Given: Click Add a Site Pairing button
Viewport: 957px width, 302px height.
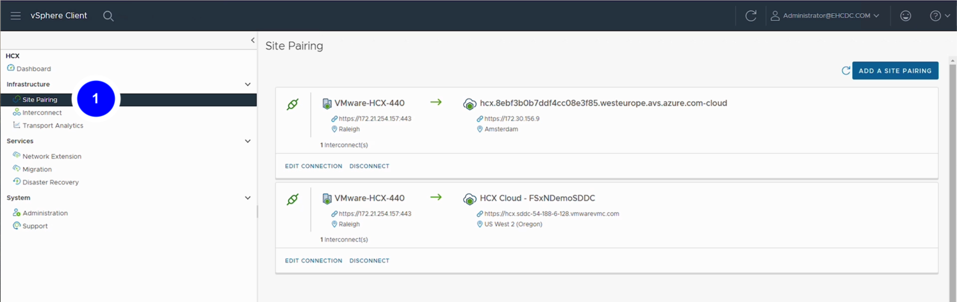Looking at the screenshot, I should pos(895,71).
